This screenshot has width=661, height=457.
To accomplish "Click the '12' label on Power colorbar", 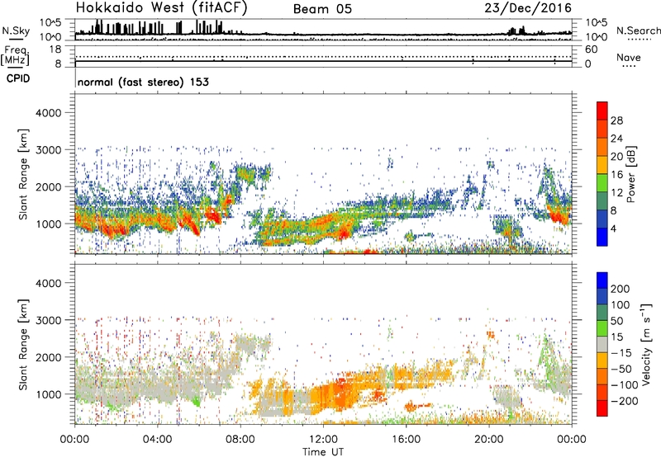I will [616, 192].
